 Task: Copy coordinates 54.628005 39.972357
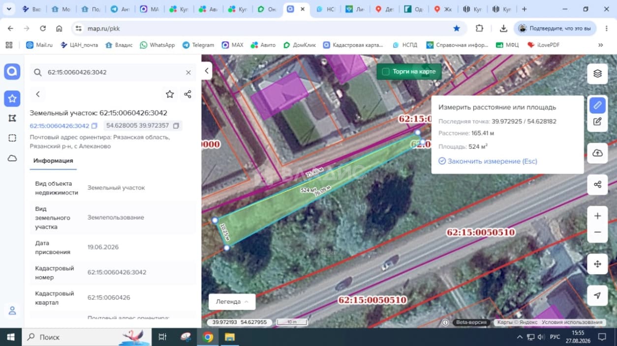[176, 126]
